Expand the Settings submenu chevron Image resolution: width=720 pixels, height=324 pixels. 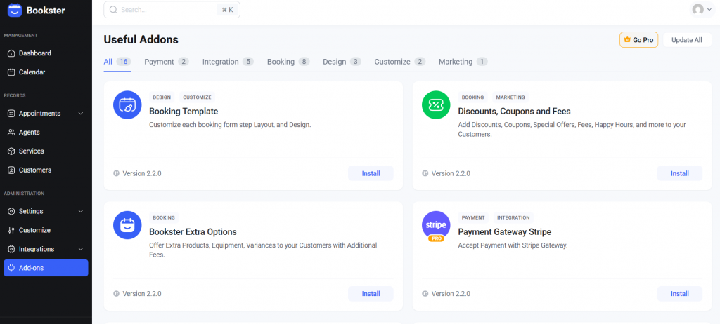[x=81, y=211]
